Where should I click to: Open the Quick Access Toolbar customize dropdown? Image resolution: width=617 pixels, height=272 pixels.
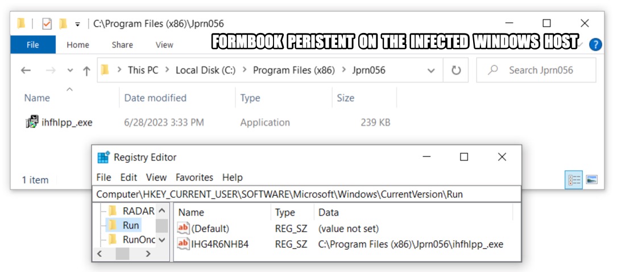(x=77, y=24)
